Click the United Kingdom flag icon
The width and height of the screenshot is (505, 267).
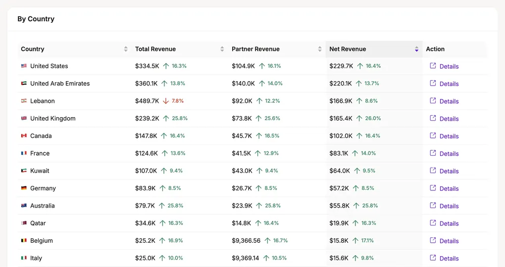[x=24, y=118]
